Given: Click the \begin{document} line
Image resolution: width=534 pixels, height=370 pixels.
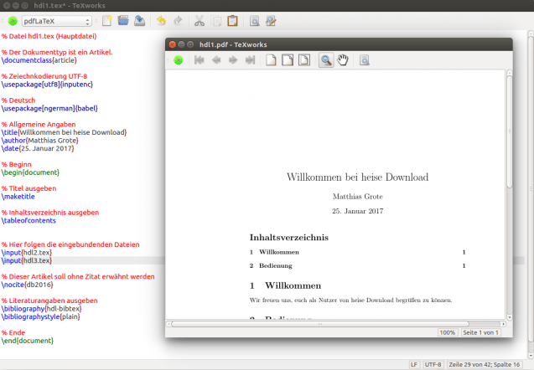Looking at the screenshot, I should tap(30, 172).
